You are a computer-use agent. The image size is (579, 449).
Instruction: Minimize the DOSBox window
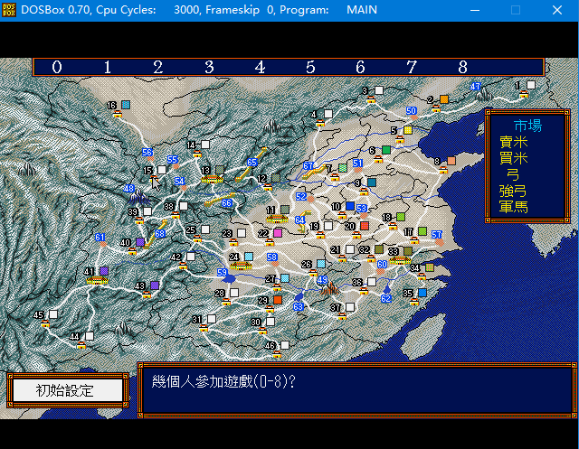475,10
